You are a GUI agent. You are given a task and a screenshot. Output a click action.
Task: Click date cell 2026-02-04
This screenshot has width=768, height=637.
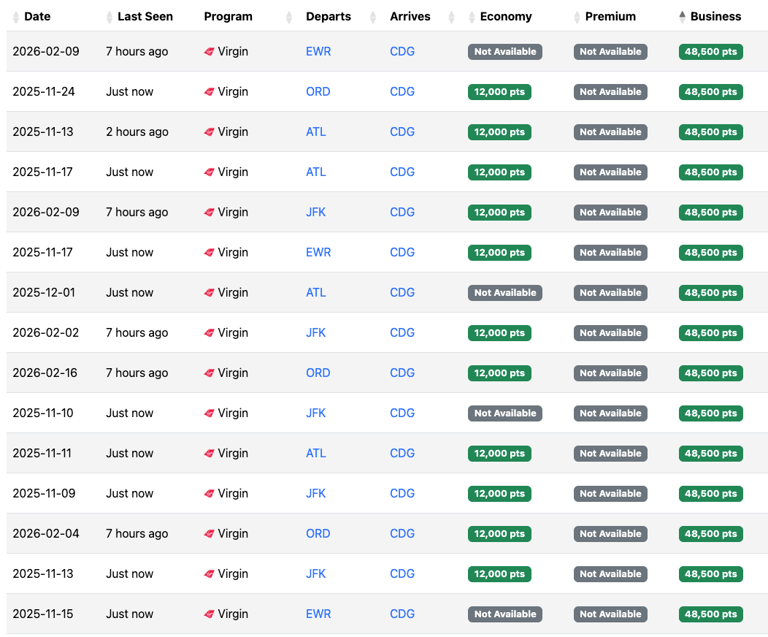click(x=45, y=533)
